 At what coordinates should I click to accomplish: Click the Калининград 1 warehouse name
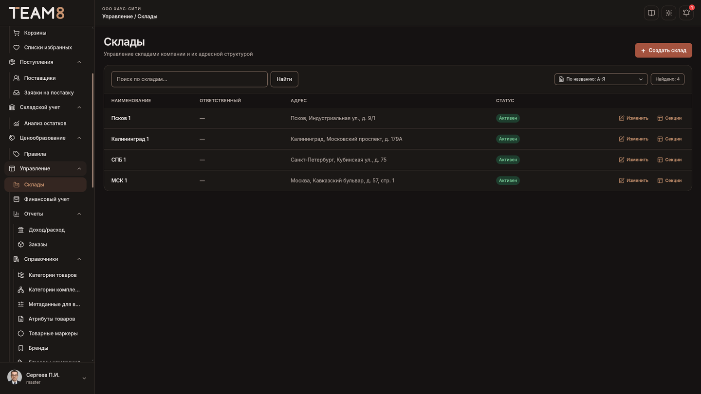[130, 139]
